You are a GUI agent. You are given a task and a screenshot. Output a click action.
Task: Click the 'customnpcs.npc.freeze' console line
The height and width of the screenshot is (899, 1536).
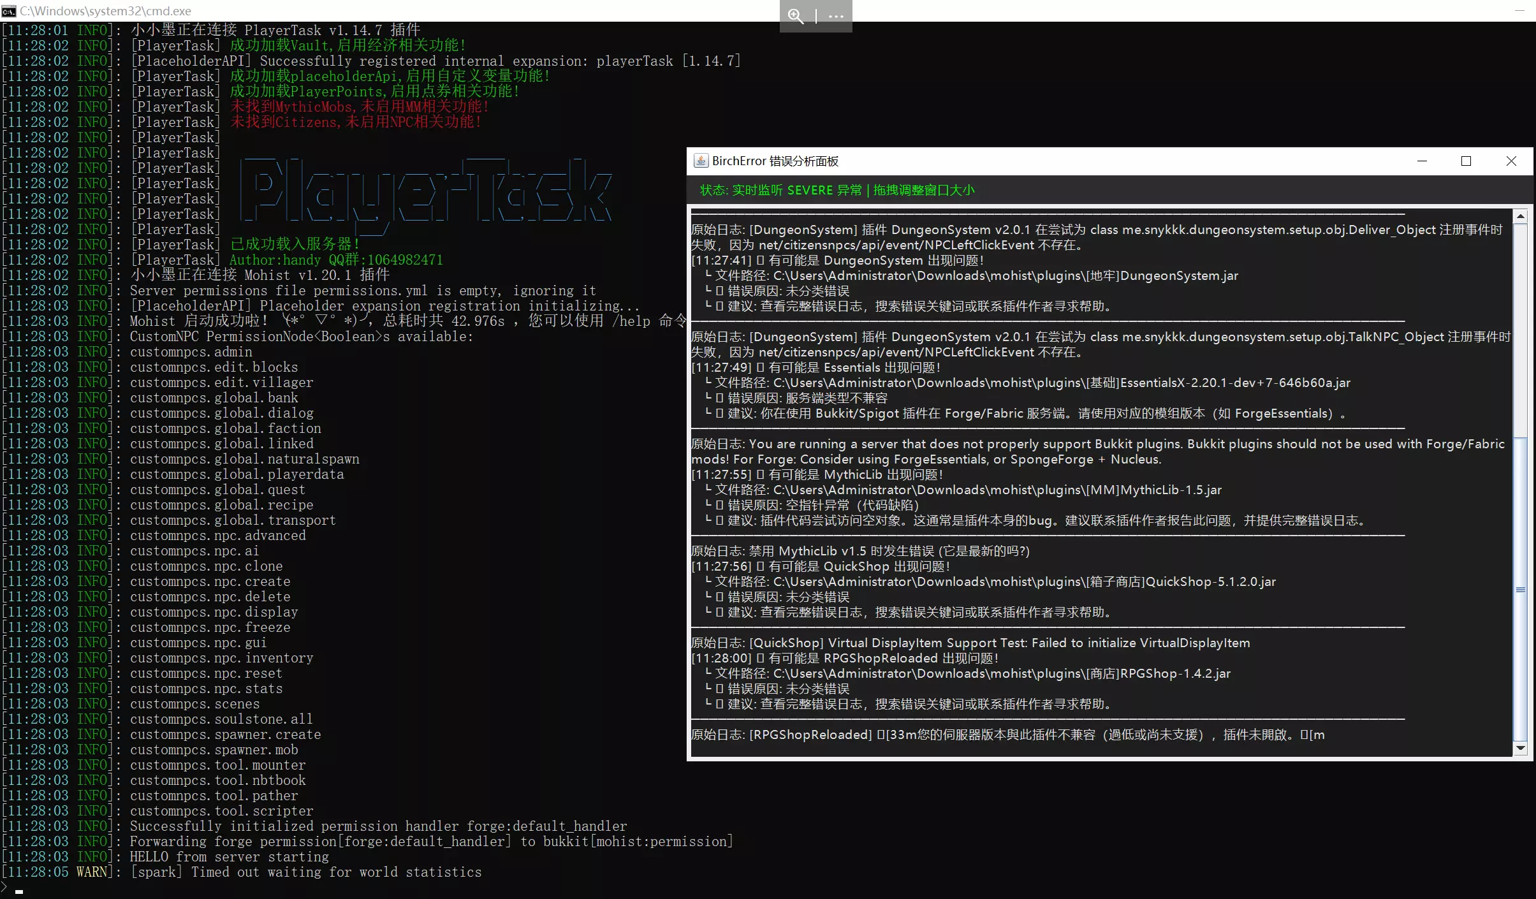146,627
